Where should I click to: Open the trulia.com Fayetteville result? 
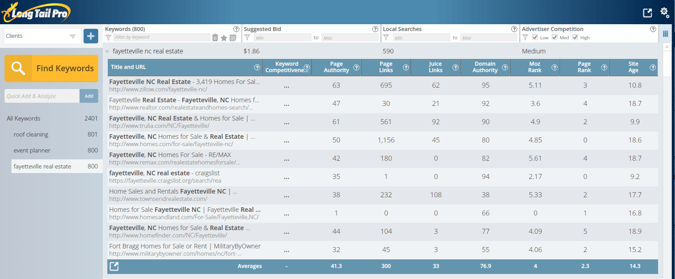tap(182, 122)
